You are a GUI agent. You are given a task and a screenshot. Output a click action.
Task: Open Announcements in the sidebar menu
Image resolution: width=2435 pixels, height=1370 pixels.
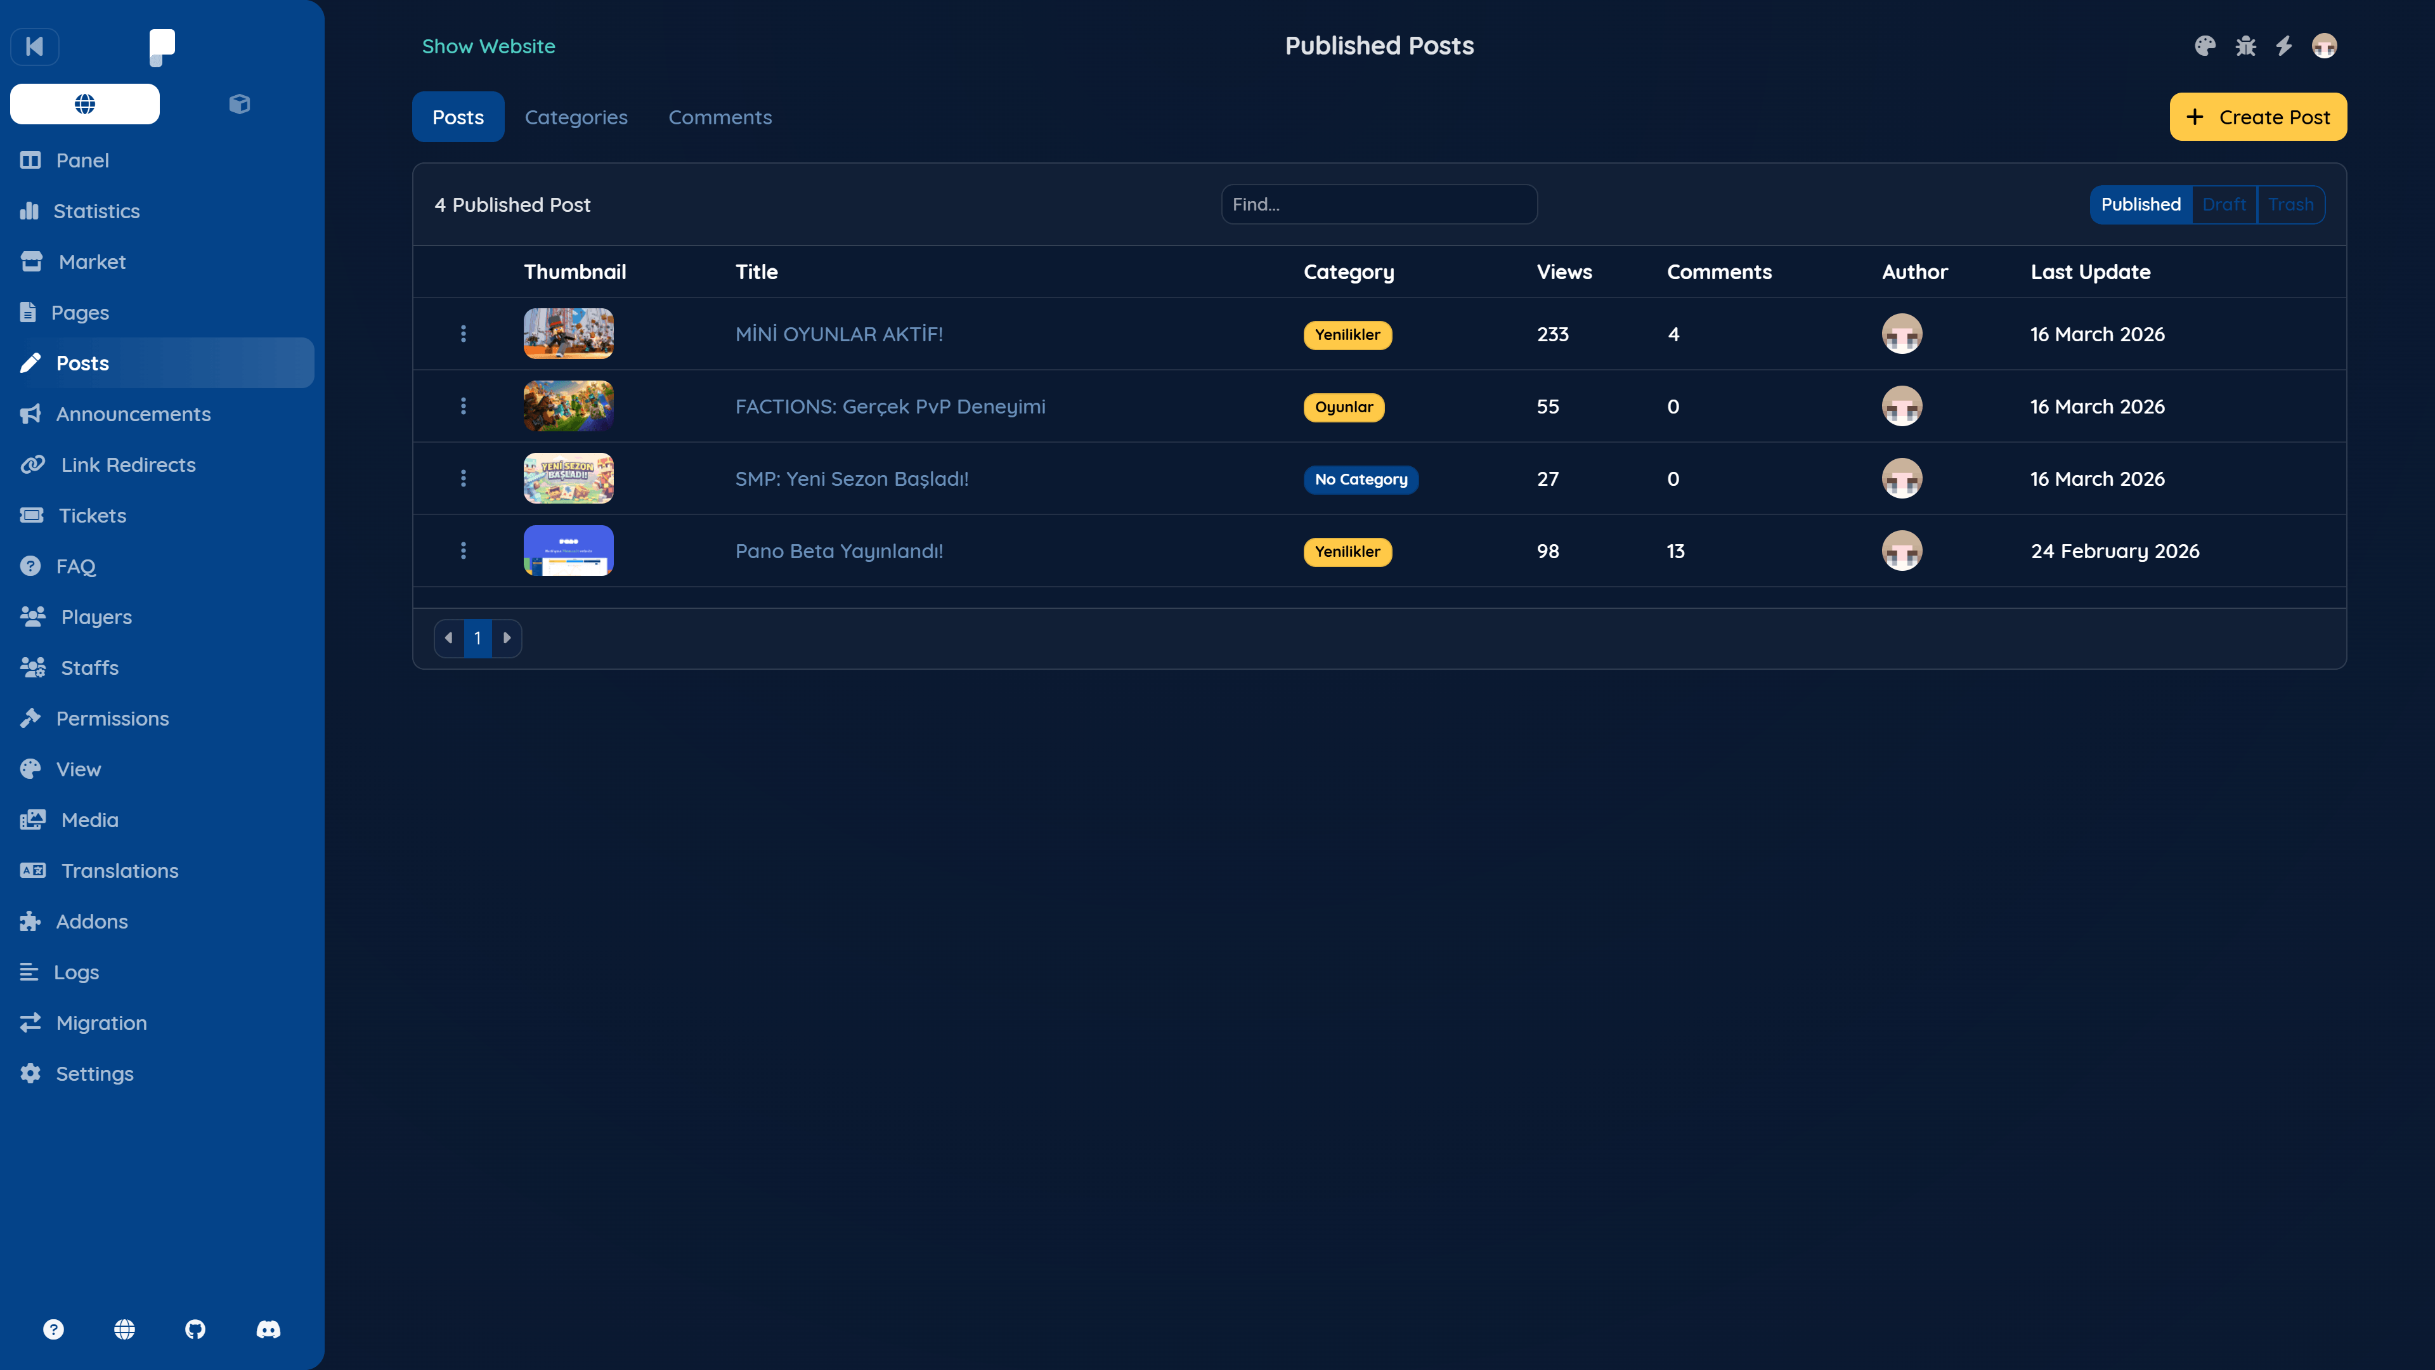[133, 414]
